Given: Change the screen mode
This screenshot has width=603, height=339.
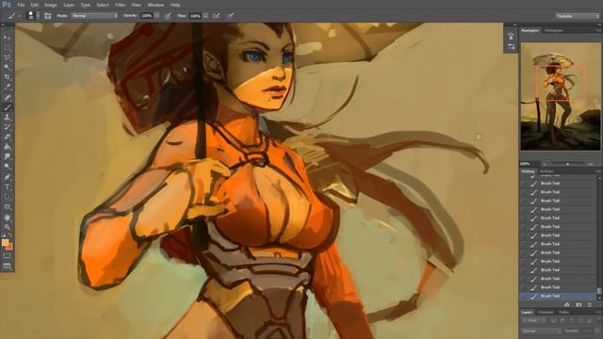Looking at the screenshot, I should (7, 266).
